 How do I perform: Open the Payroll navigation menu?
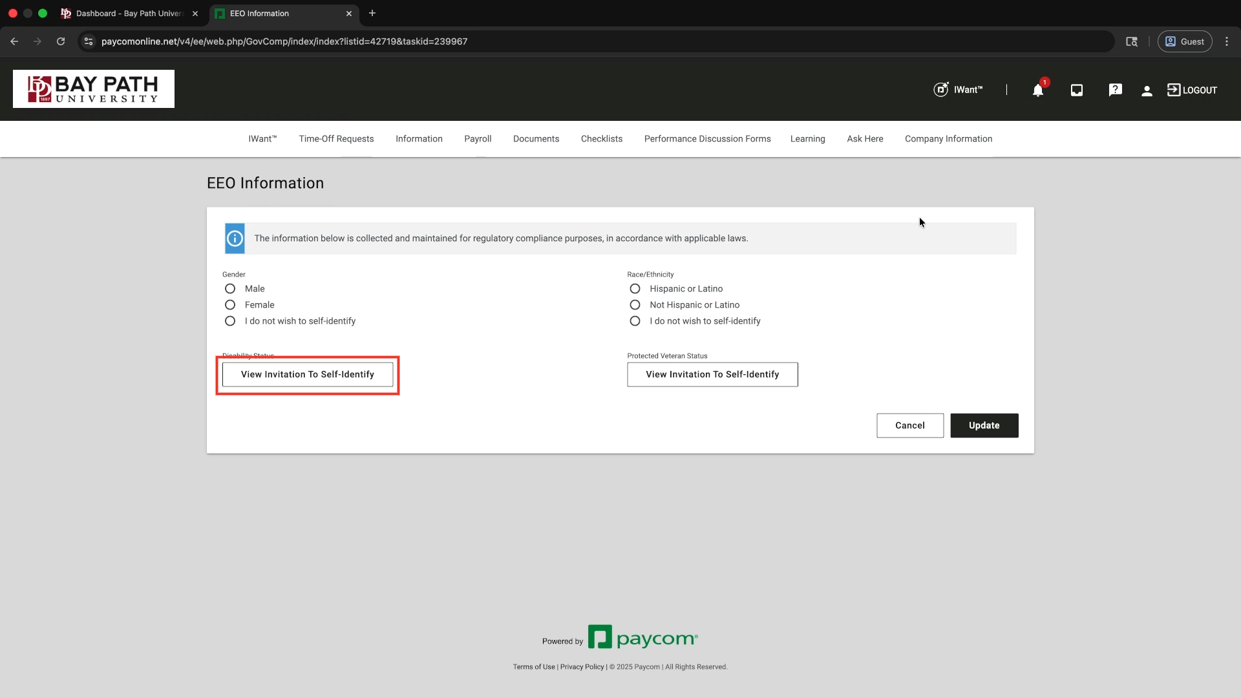click(x=478, y=139)
